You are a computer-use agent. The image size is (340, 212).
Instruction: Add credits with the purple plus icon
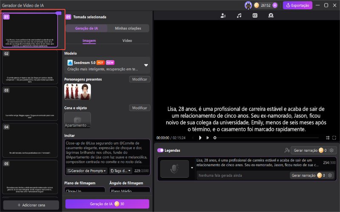(x=275, y=6)
